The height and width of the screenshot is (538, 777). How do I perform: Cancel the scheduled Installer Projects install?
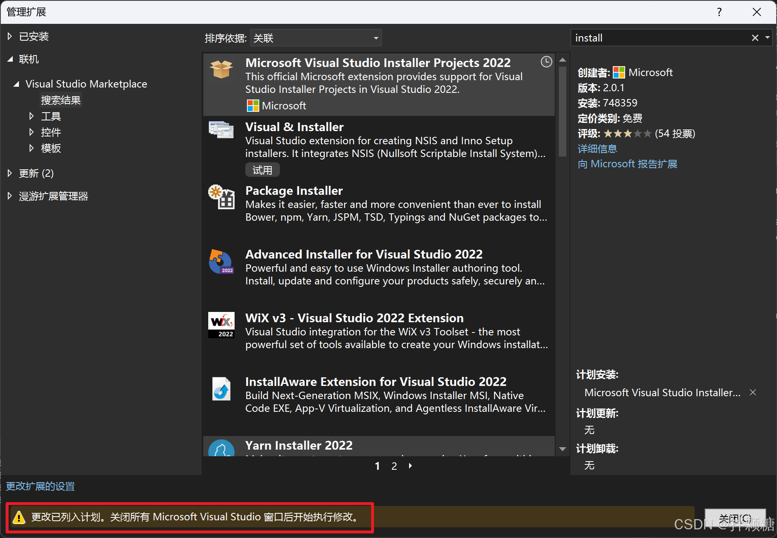(753, 393)
